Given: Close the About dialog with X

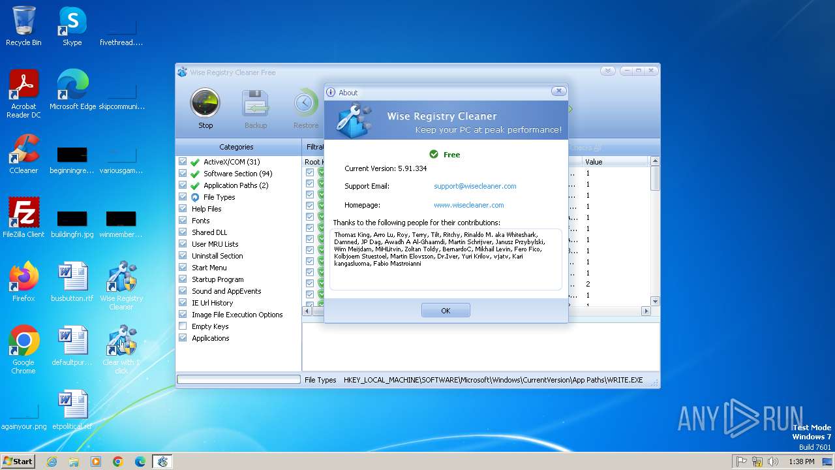Looking at the screenshot, I should [558, 91].
